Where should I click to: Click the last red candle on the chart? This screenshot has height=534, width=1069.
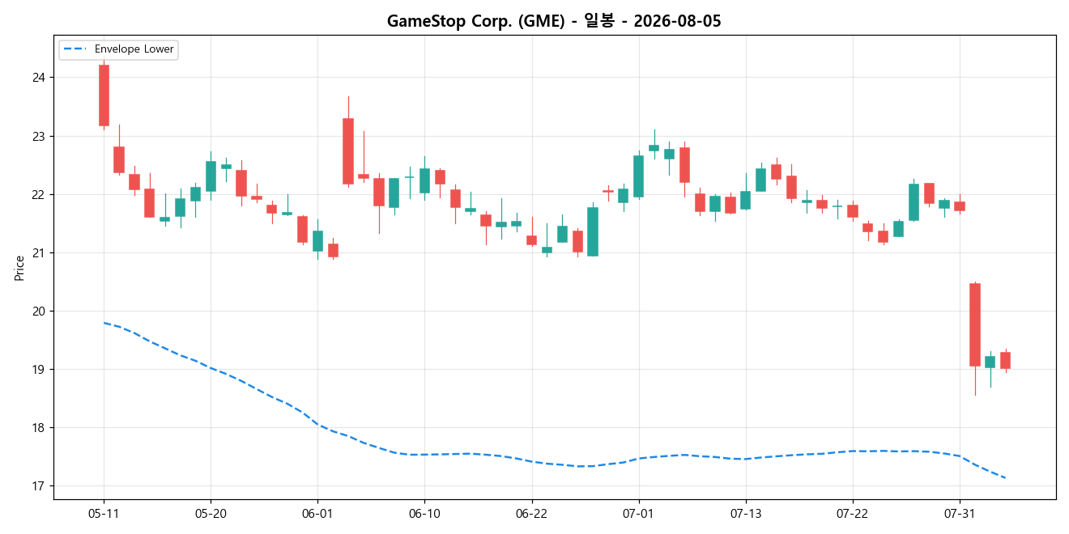click(x=1005, y=360)
